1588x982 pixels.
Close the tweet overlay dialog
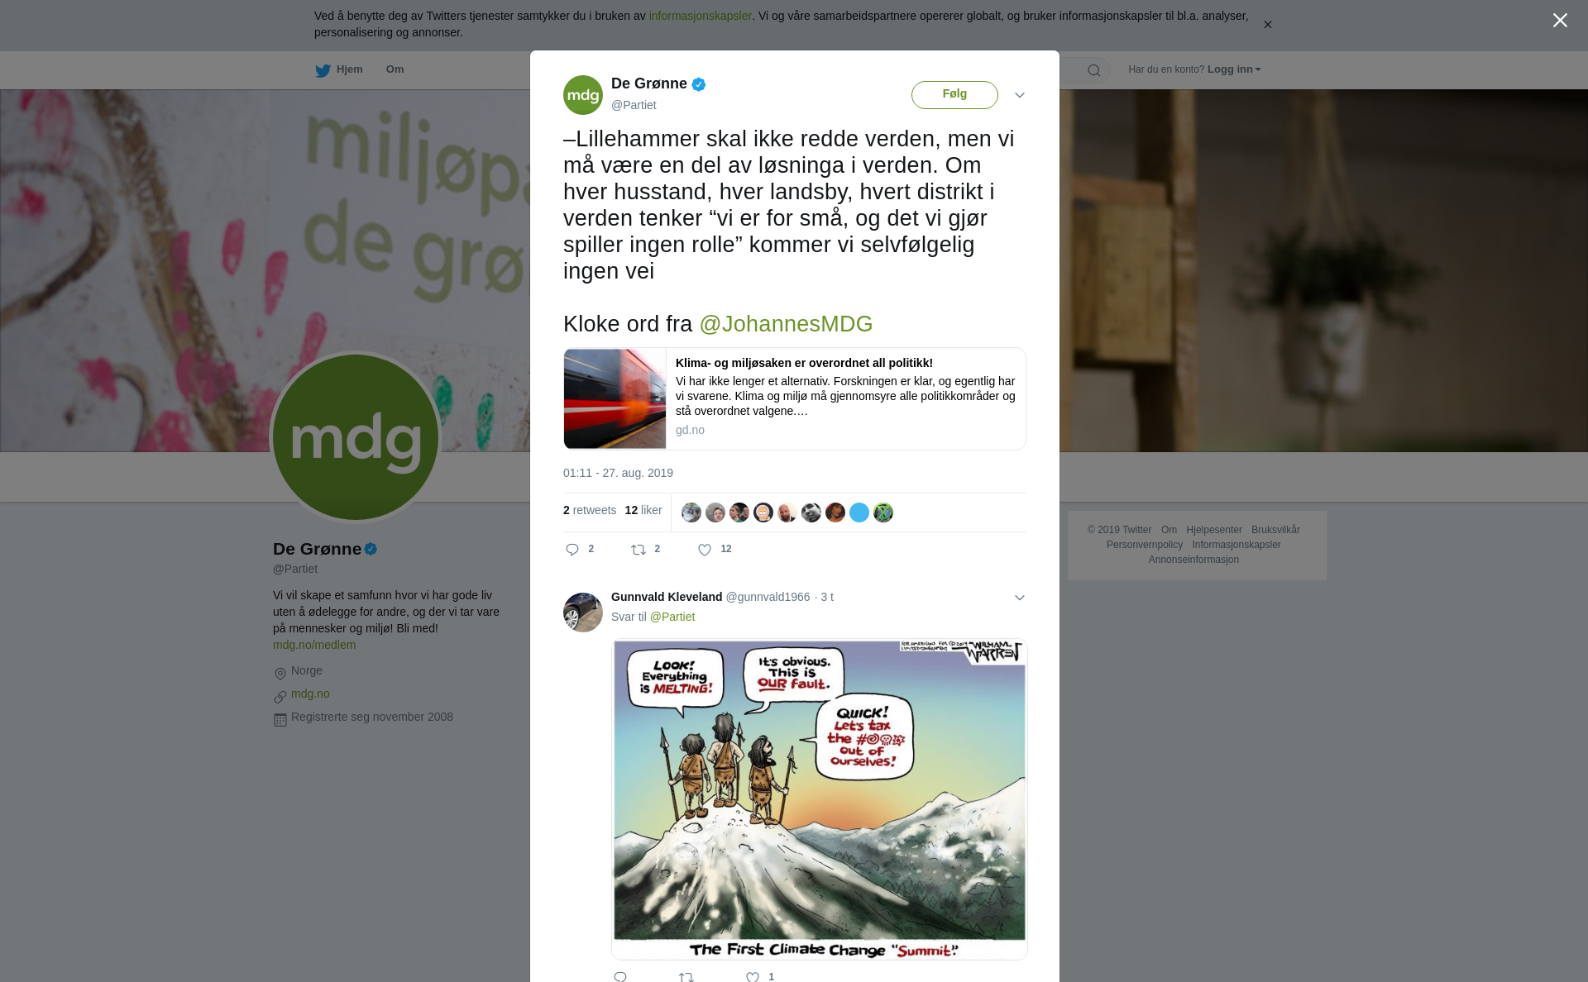pyautogui.click(x=1560, y=21)
